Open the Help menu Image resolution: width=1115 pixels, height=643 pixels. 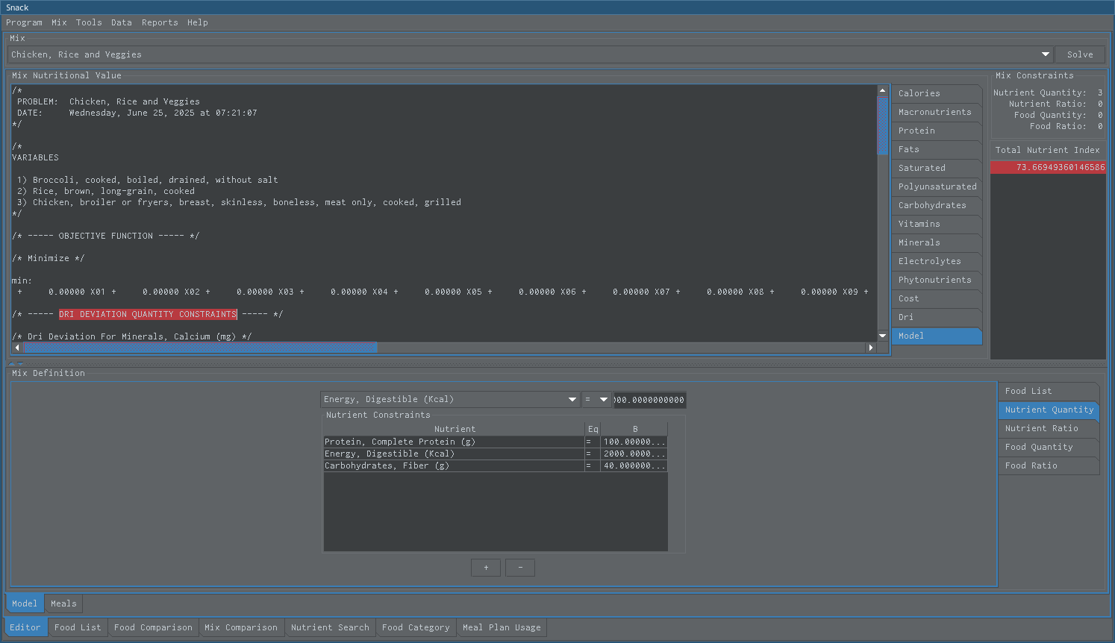(197, 22)
